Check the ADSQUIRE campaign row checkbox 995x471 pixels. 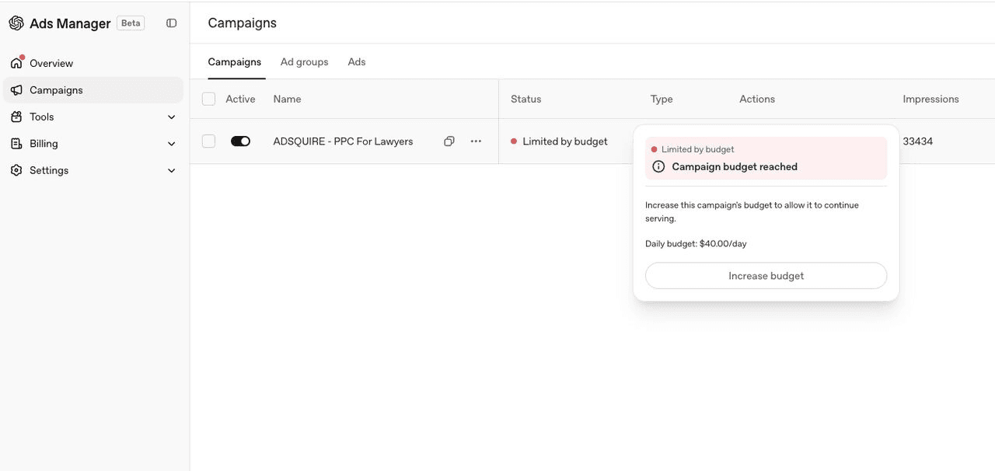coord(208,141)
